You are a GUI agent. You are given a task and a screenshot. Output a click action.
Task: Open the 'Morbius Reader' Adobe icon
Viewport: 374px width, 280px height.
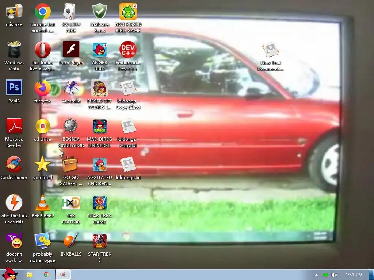point(14,126)
